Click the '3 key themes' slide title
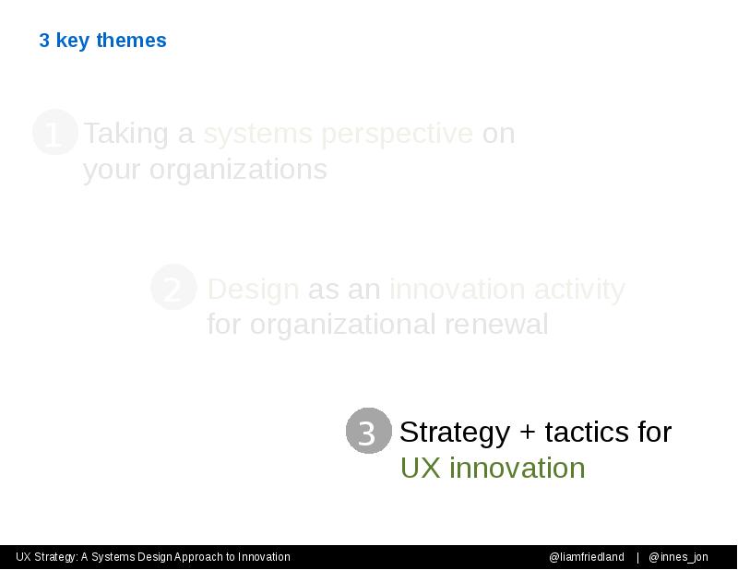This screenshot has height=570, width=738. click(x=102, y=41)
